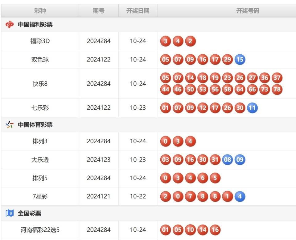Click the 双色球 issue number 2024122

coord(99,60)
